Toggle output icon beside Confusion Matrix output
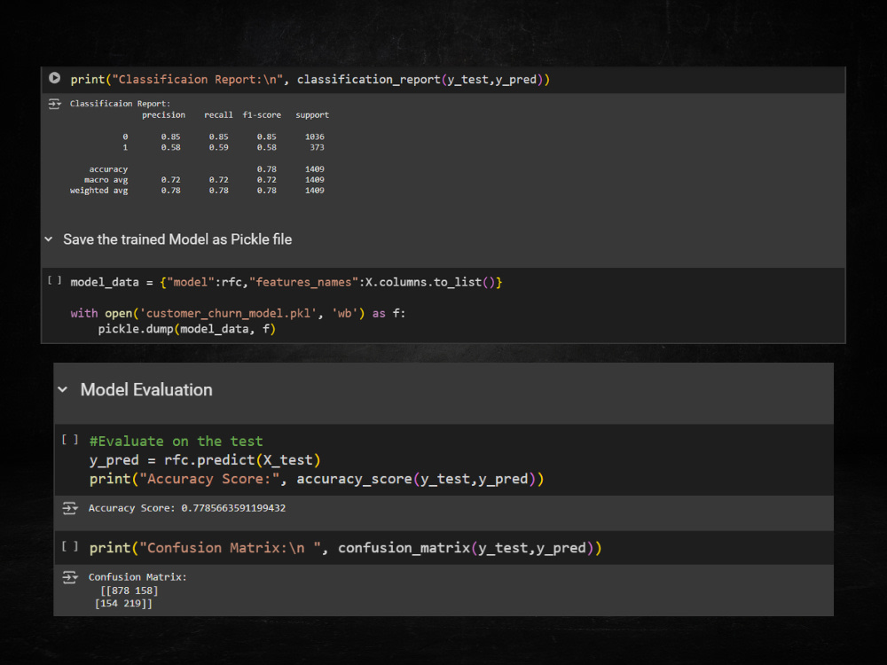Viewport: 887px width, 665px height. (x=69, y=577)
